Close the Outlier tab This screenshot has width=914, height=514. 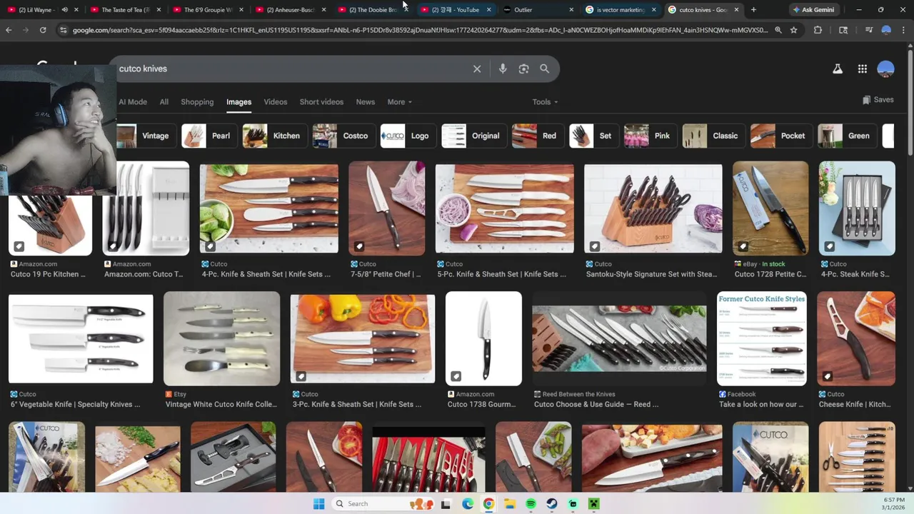point(571,10)
